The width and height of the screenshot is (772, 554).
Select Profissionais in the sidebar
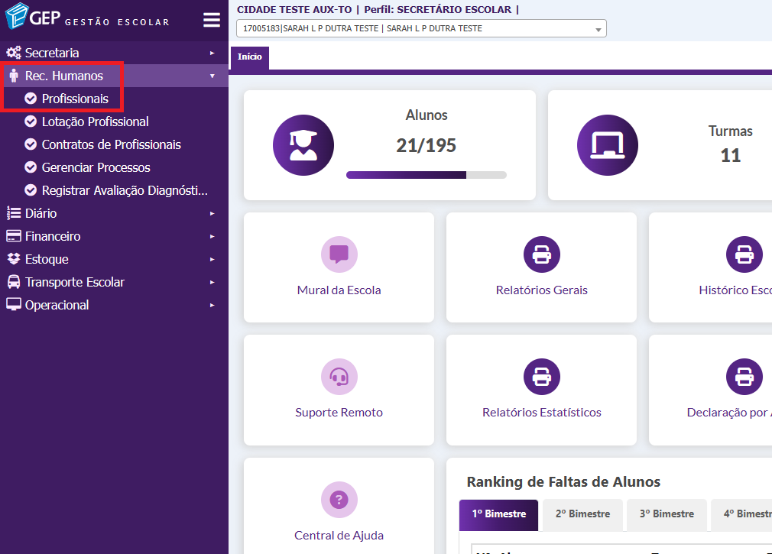75,99
